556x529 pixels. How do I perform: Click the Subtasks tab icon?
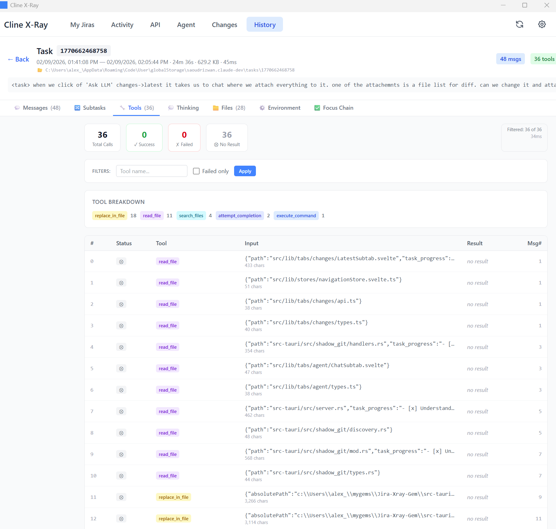click(x=77, y=108)
